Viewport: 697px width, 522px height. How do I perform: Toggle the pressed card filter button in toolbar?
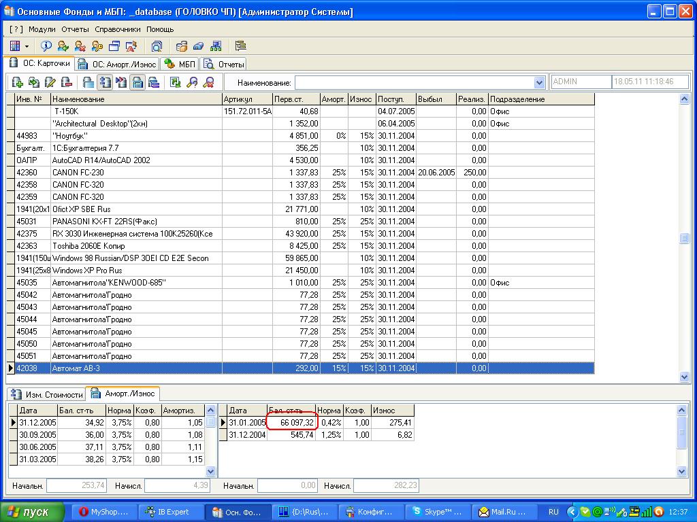pyautogui.click(x=105, y=82)
